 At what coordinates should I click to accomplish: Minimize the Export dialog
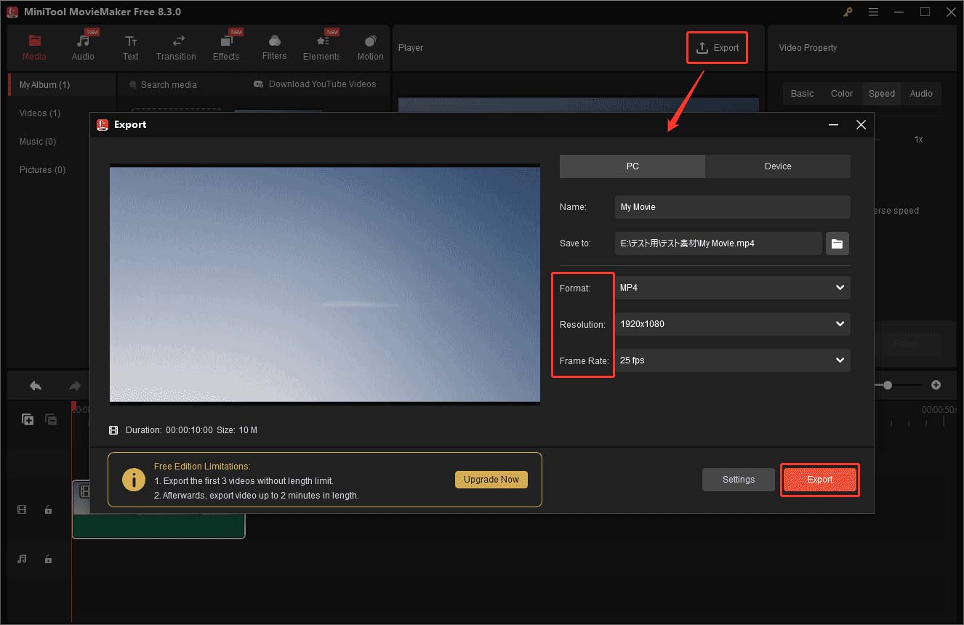pos(834,125)
